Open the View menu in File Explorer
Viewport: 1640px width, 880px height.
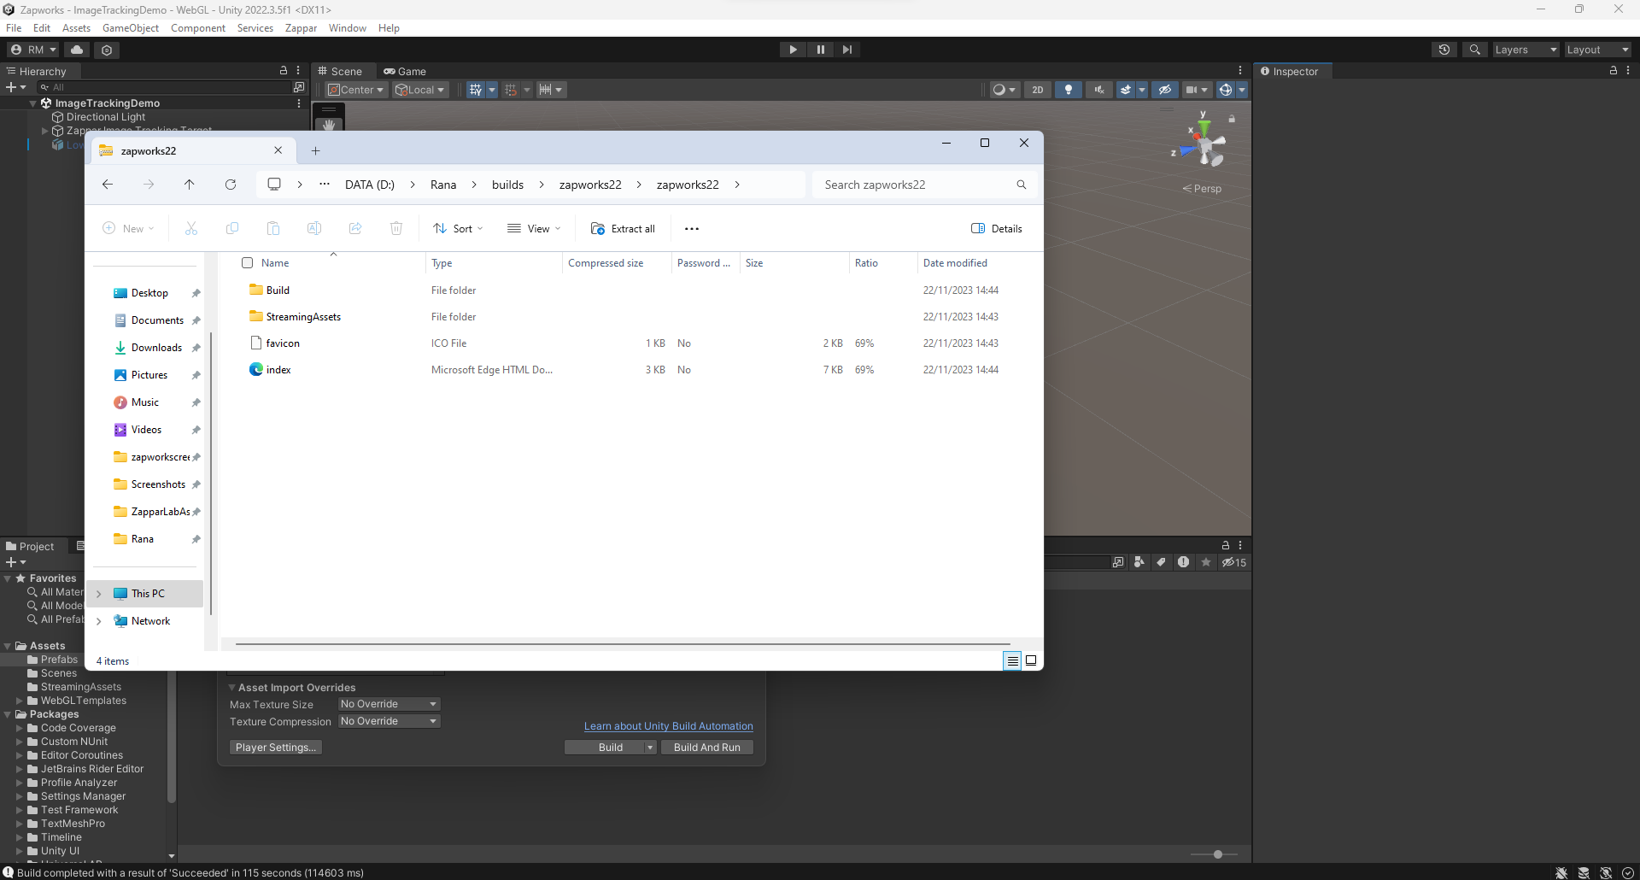[534, 229]
